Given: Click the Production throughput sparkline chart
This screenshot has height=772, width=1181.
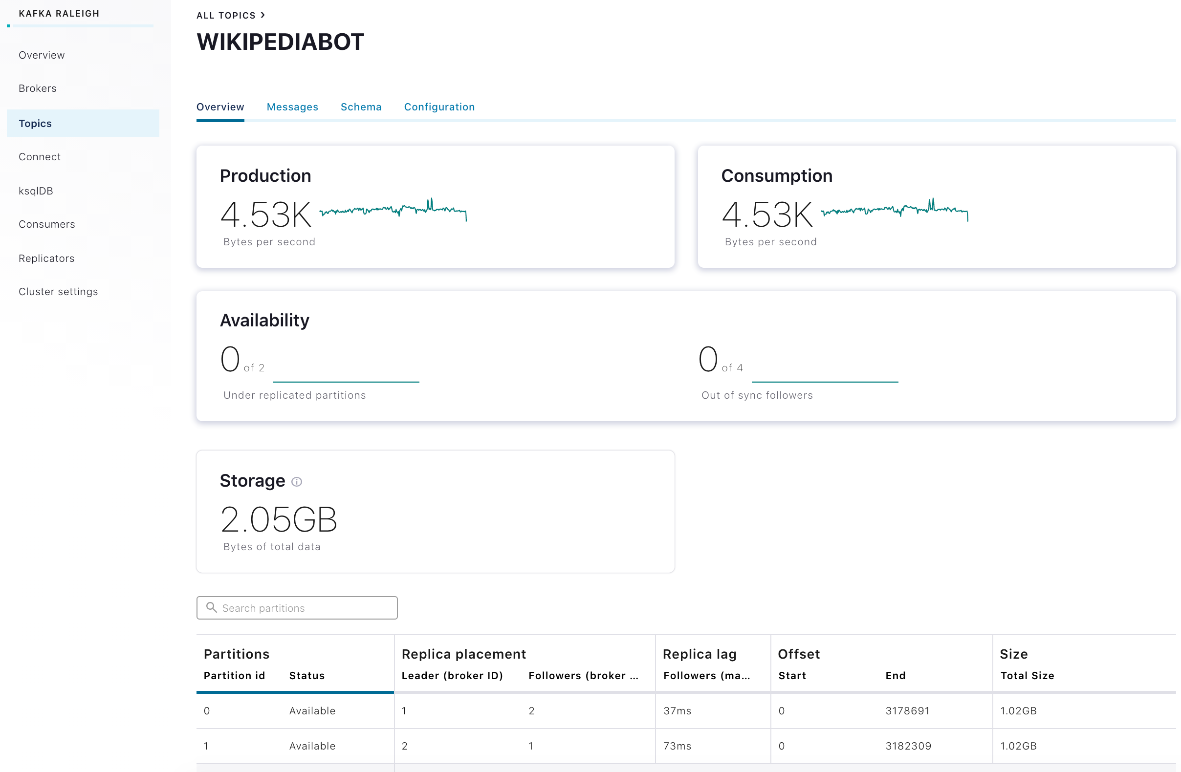Looking at the screenshot, I should [393, 211].
